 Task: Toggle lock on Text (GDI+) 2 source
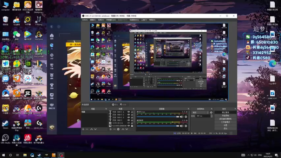pos(132,115)
